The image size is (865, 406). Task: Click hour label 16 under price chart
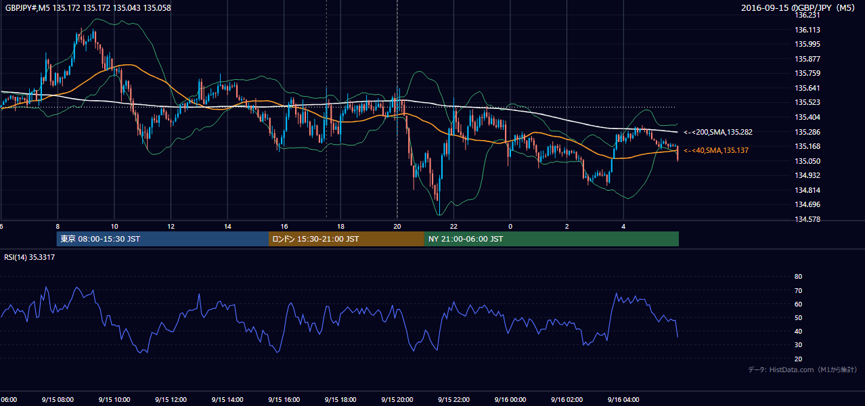[x=284, y=226]
